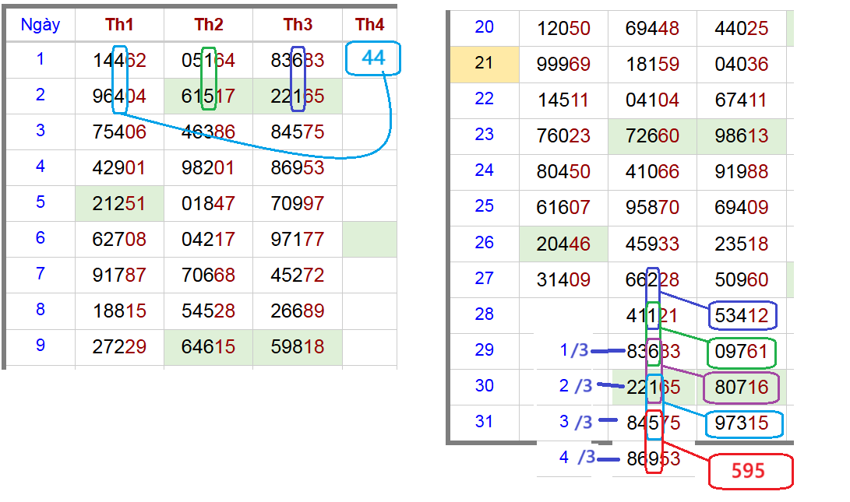
Task: Select the highlighted day 21 cell
Action: click(x=485, y=63)
